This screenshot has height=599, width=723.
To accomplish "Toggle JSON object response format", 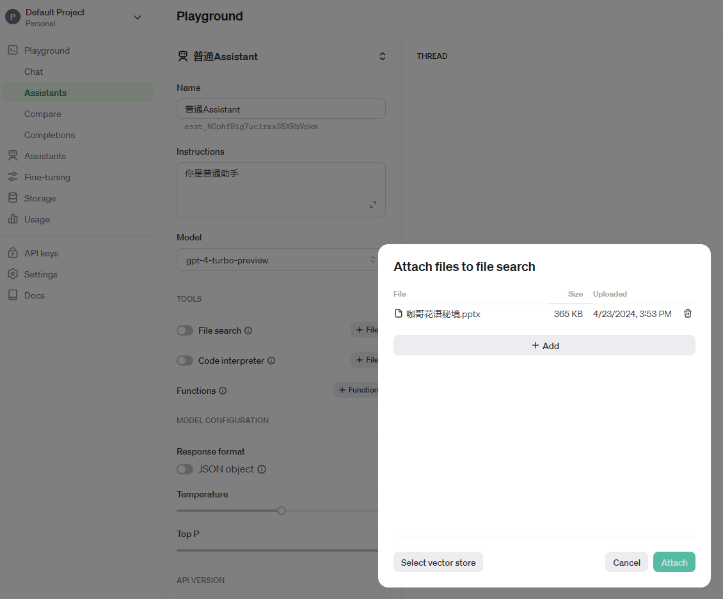I will (x=185, y=469).
